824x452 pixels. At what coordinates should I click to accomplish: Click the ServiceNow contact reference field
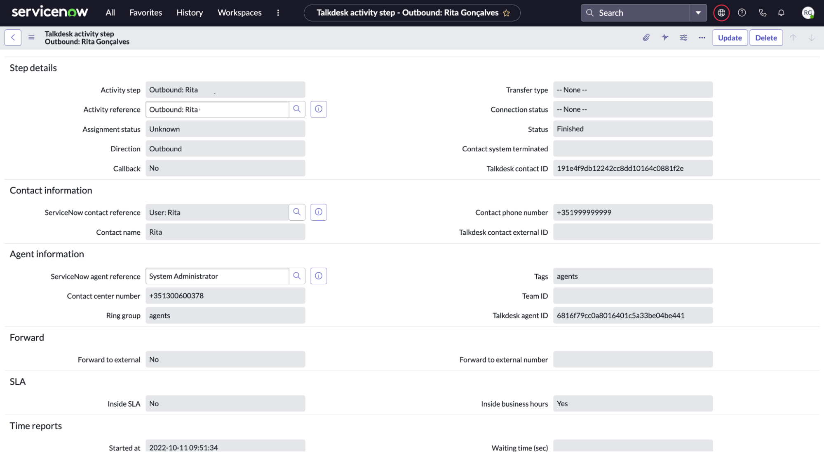(217, 212)
